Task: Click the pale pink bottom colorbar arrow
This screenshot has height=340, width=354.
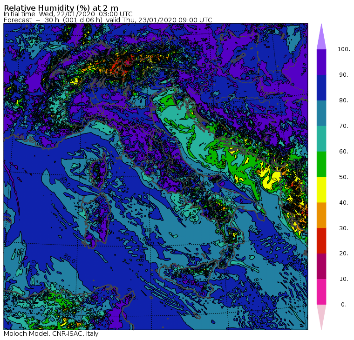Action: 321,316
